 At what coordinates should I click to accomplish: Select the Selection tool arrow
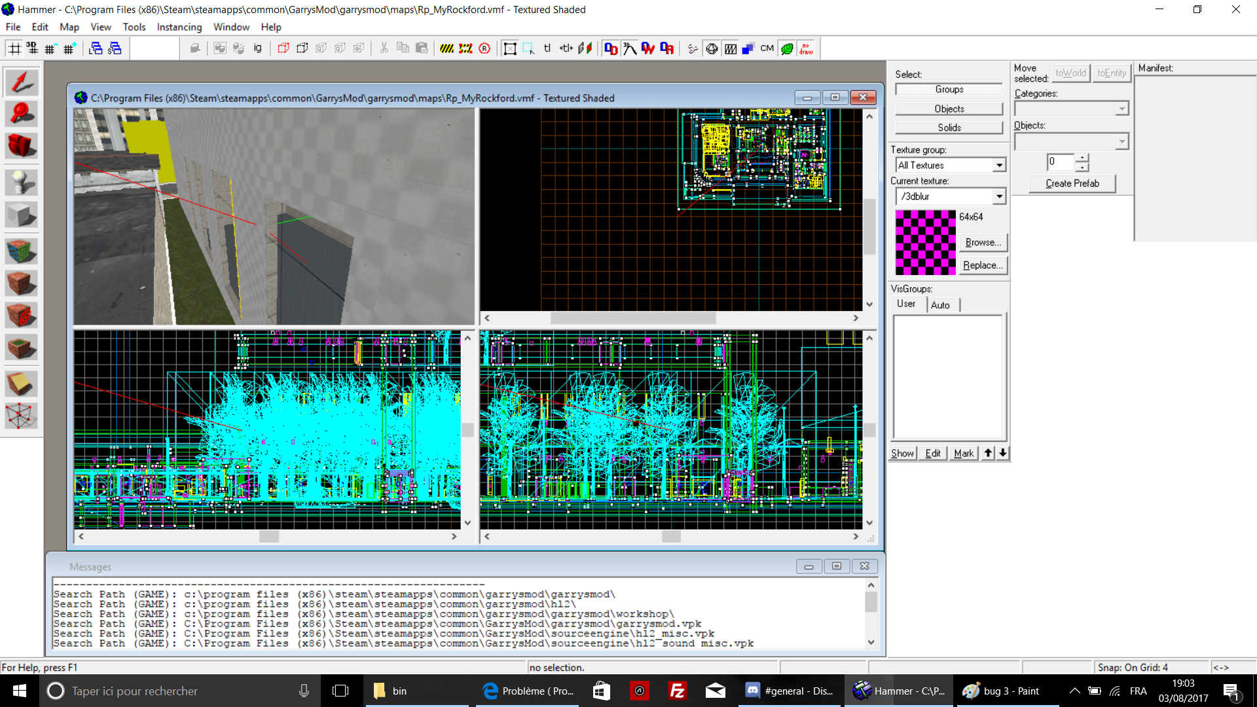21,82
